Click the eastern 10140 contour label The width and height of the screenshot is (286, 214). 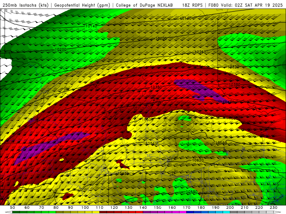click(186, 19)
